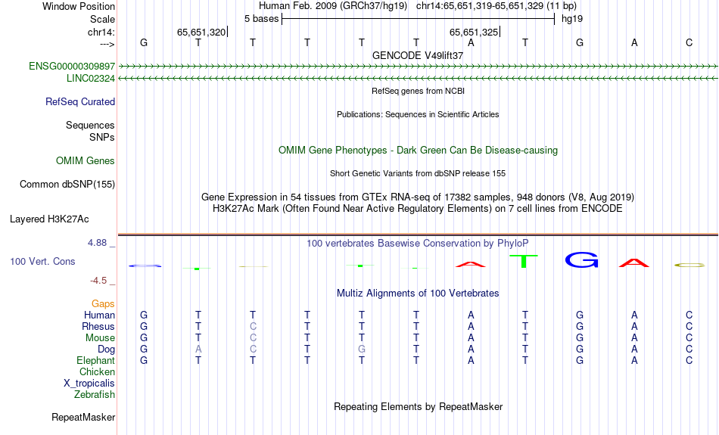Click the H3K27Ac Mark ENCODE track title
Screen dimensions: 719x435
pos(418,209)
